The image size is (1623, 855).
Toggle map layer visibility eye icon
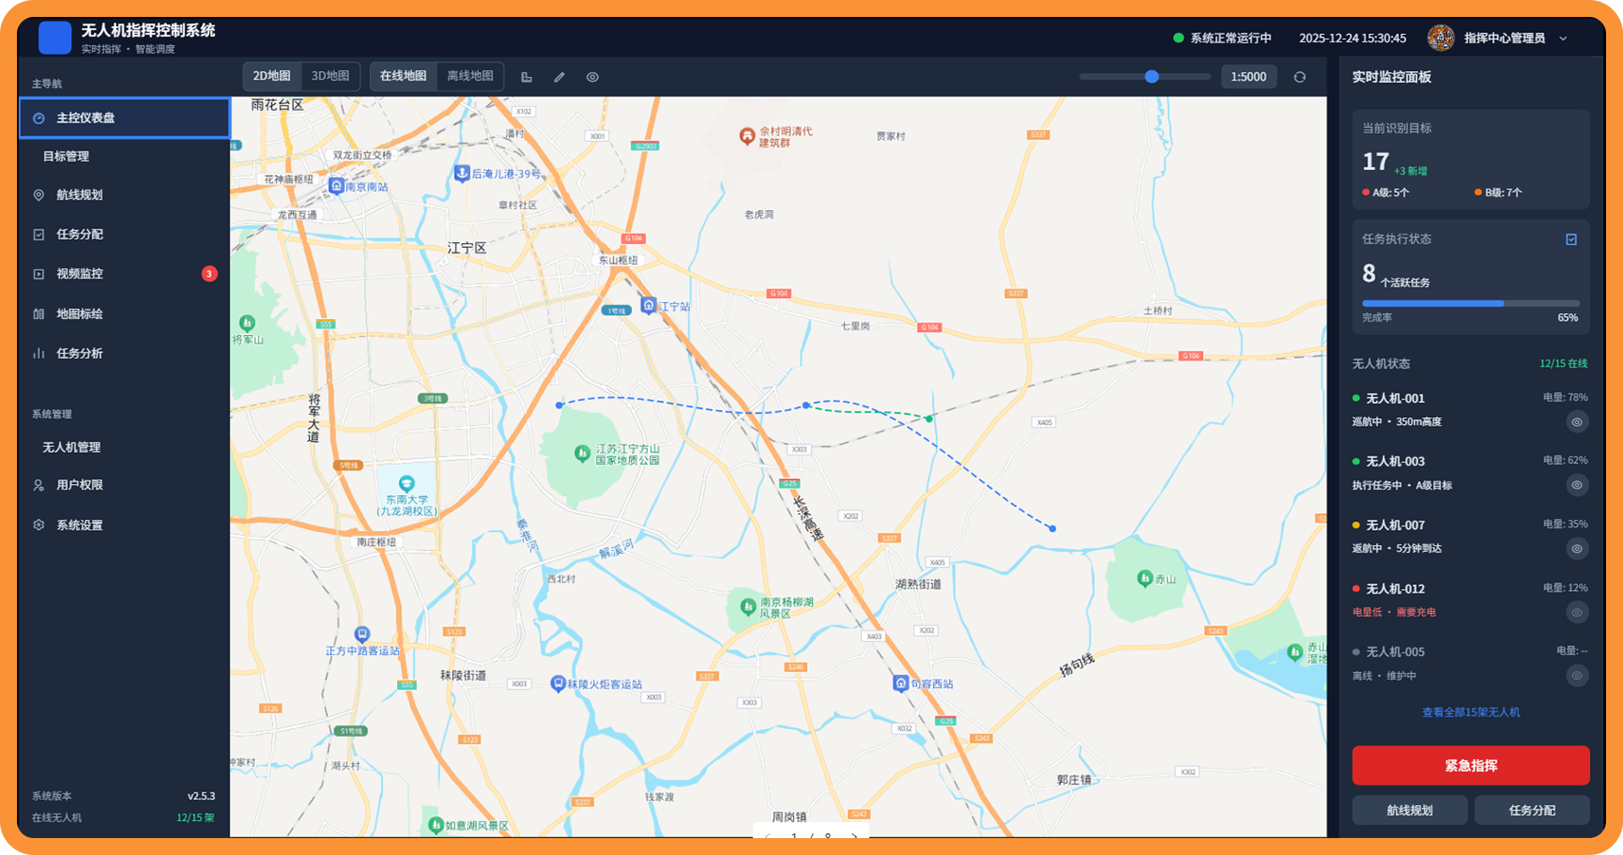tap(593, 77)
